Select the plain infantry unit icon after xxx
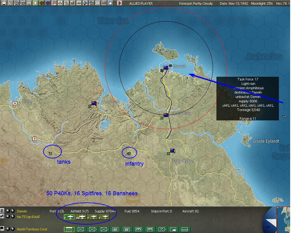Image resolution: width=292 pixels, height=233 pixels. (81, 230)
